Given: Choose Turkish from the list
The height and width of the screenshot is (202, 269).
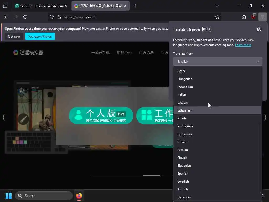Looking at the screenshot, I should [218, 189].
